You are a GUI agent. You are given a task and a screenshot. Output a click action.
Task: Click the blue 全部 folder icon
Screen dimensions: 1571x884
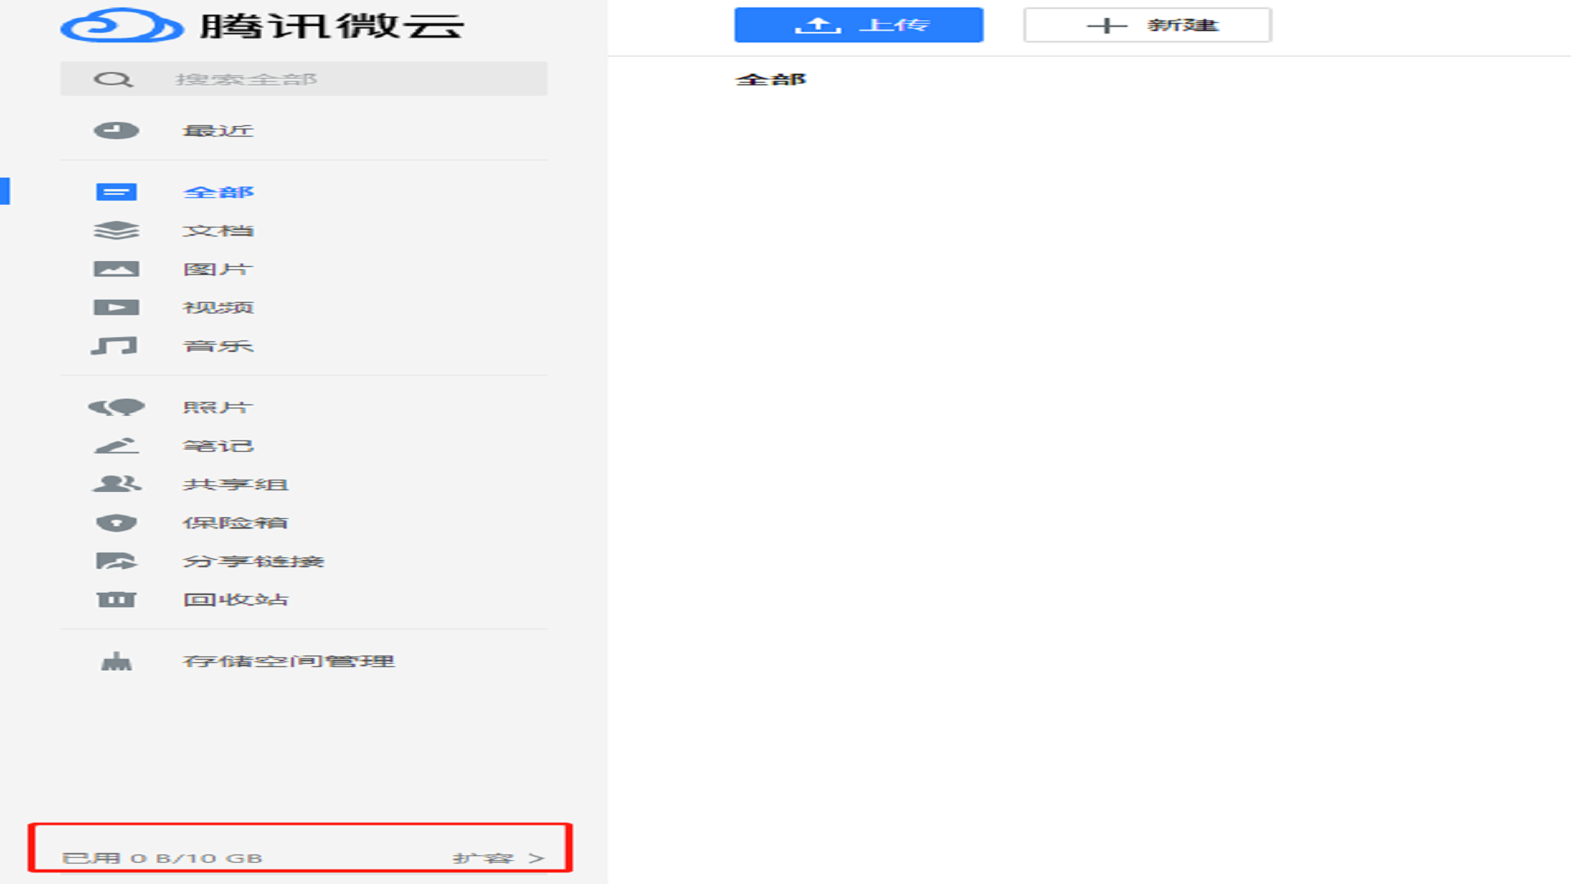click(116, 192)
